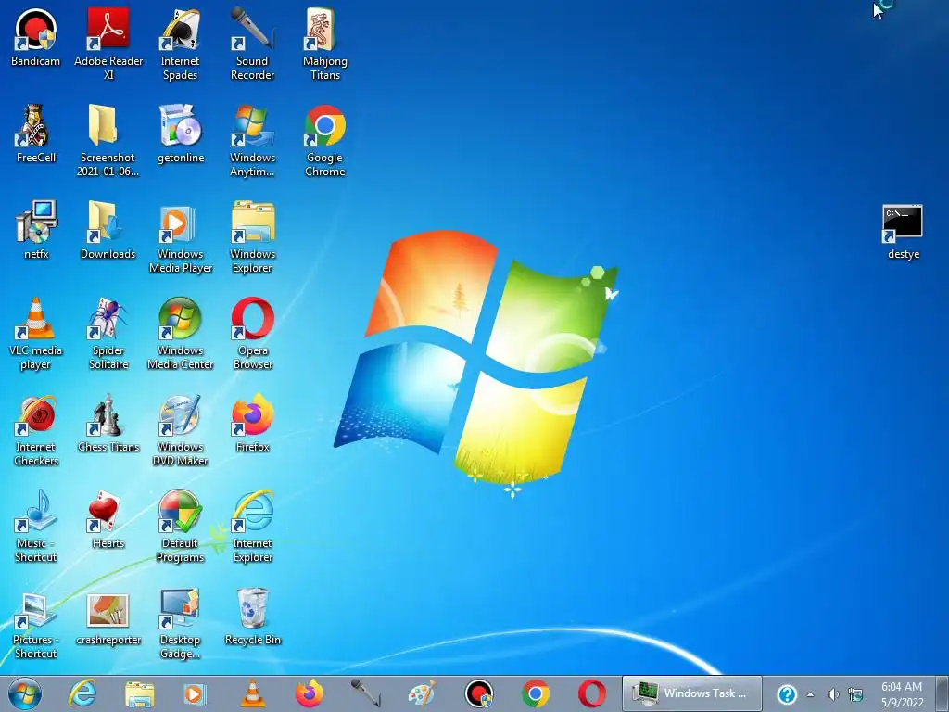Open Bandicam from the taskbar
Screen dimensions: 949x712
(479, 693)
